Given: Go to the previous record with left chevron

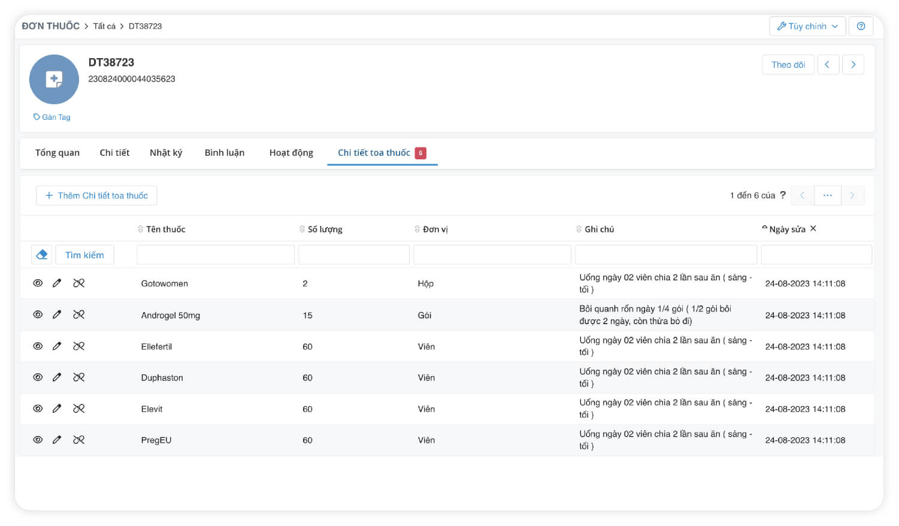Looking at the screenshot, I should (827, 65).
